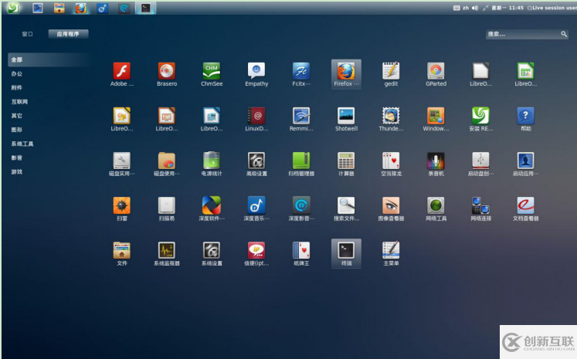This screenshot has height=359, width=577.
Task: Open 磁盘使用 disk usage analyzer
Action: [x=167, y=161]
